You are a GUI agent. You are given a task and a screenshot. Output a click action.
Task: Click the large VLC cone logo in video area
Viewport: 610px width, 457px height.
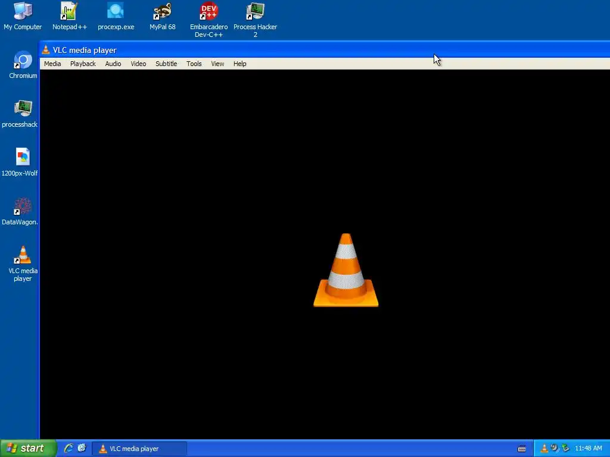346,270
